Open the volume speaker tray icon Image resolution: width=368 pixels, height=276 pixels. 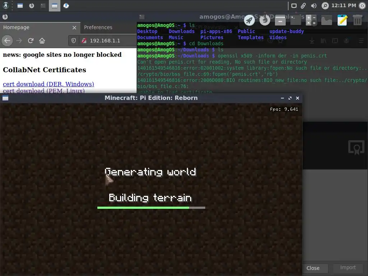pos(313,6)
